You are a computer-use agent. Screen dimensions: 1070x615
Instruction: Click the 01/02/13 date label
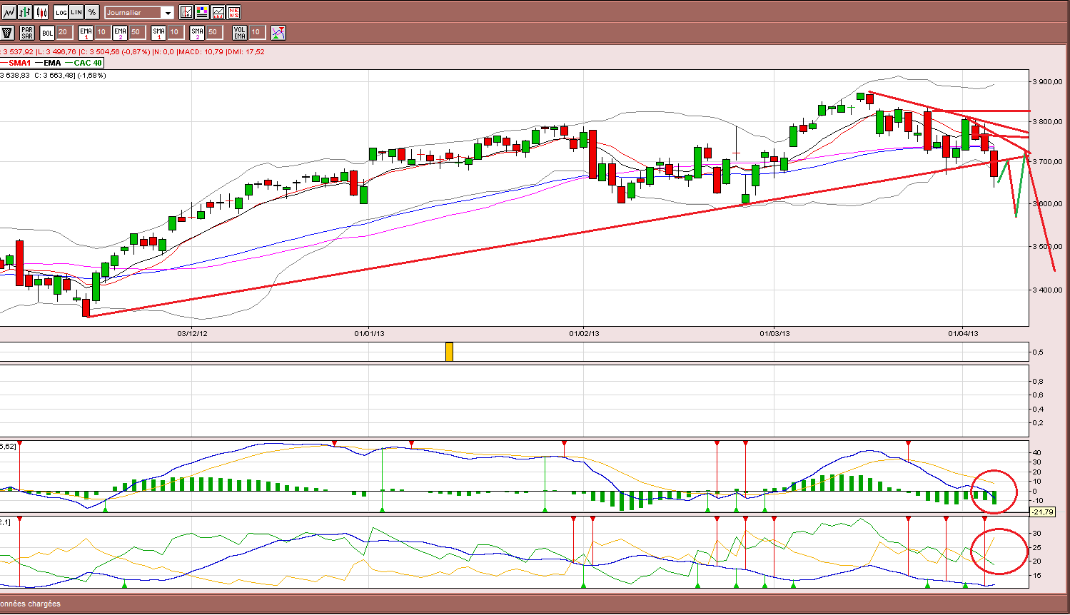[x=584, y=333]
